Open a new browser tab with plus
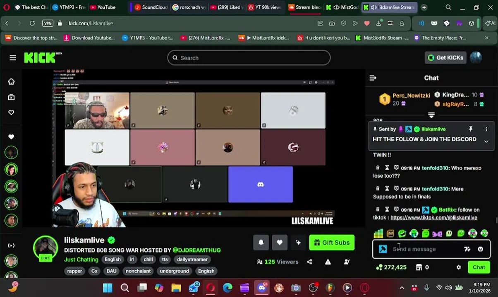 coord(424,7)
